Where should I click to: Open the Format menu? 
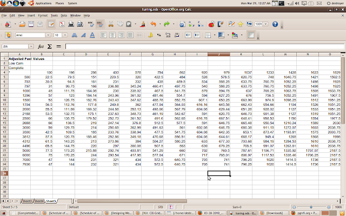(42, 16)
